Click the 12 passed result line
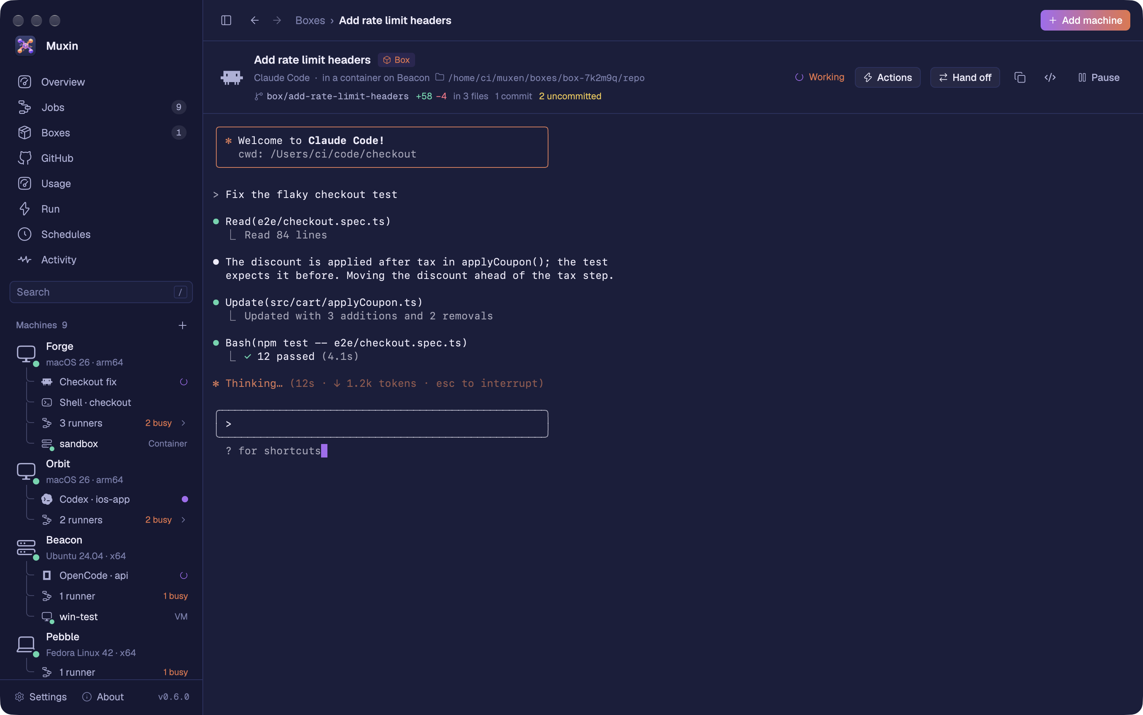The image size is (1143, 715). 301,357
